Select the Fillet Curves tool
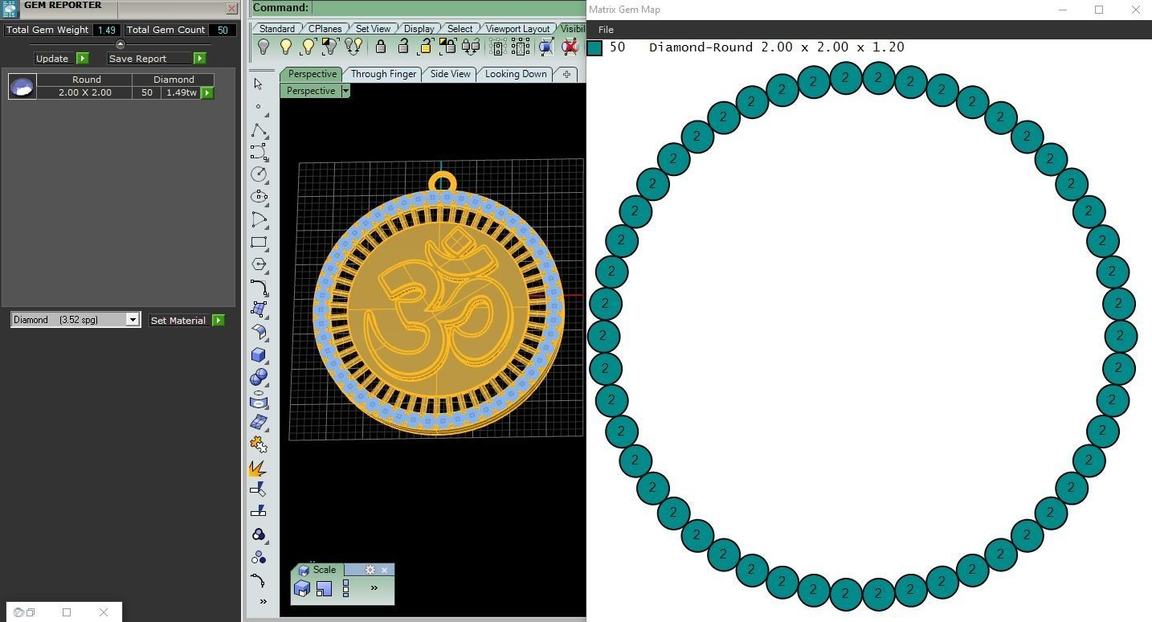Image resolution: width=1152 pixels, height=622 pixels. [x=258, y=287]
